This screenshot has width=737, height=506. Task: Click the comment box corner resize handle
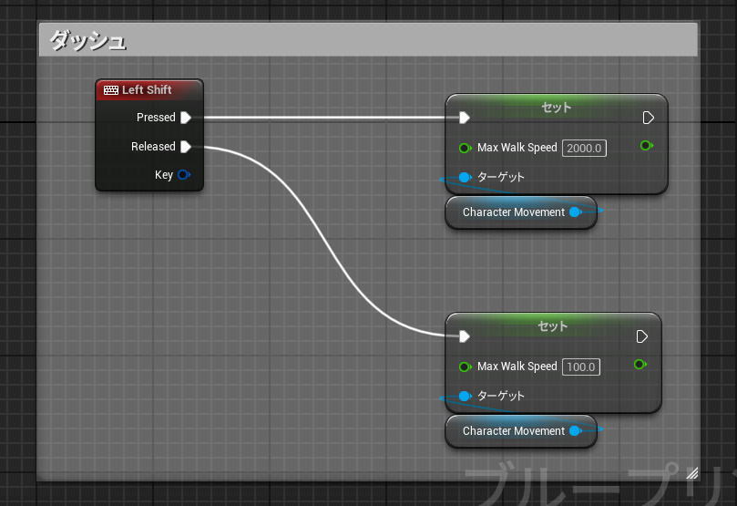click(691, 473)
